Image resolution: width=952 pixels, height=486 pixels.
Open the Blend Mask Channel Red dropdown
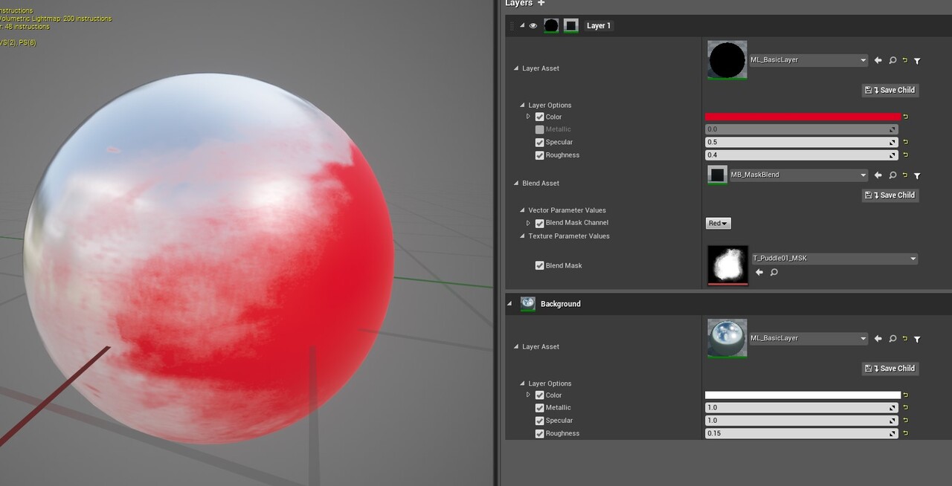point(718,223)
